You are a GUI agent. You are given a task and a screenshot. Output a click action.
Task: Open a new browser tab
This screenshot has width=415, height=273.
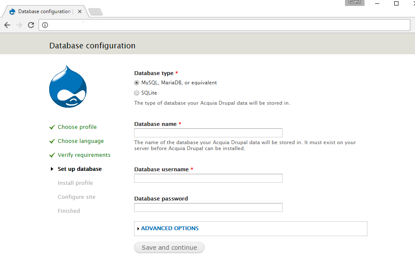tap(95, 12)
